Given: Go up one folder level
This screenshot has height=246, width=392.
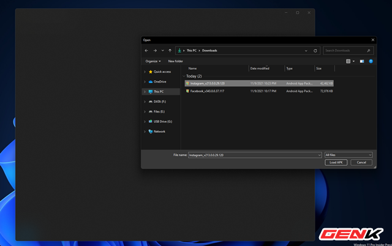Looking at the screenshot, I should click(170, 50).
